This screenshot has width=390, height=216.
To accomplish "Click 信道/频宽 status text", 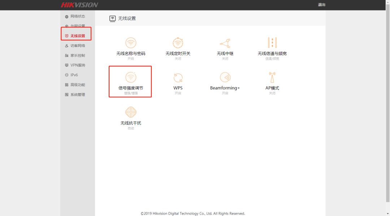I will point(272,59).
